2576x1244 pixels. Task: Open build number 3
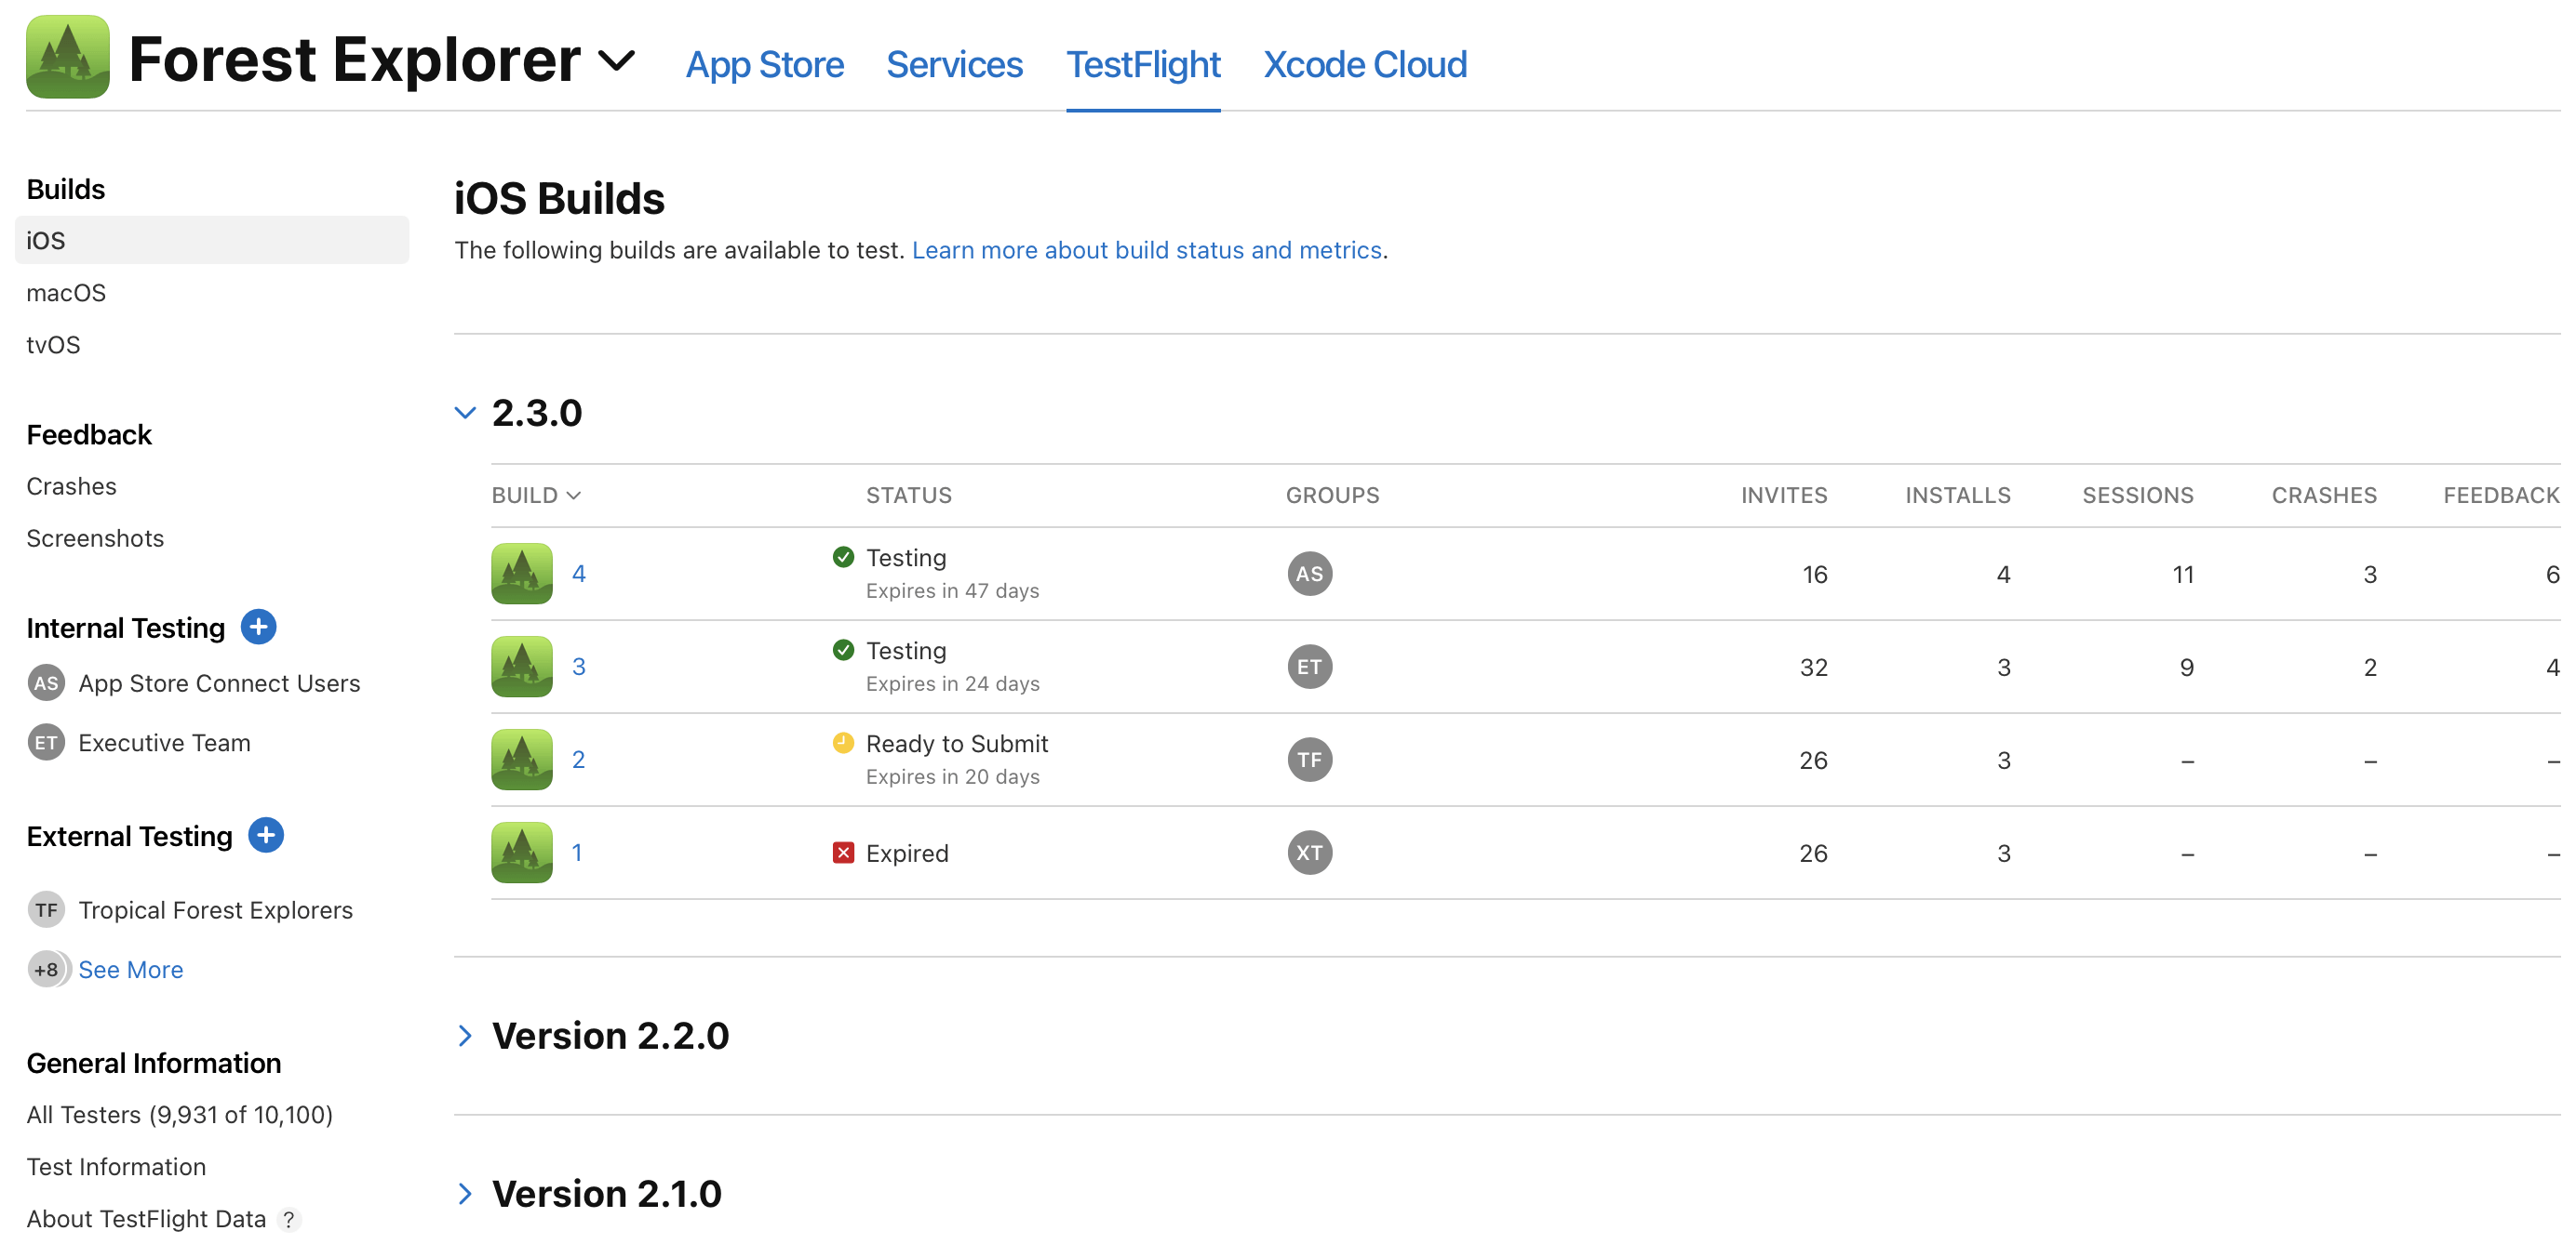(x=578, y=667)
